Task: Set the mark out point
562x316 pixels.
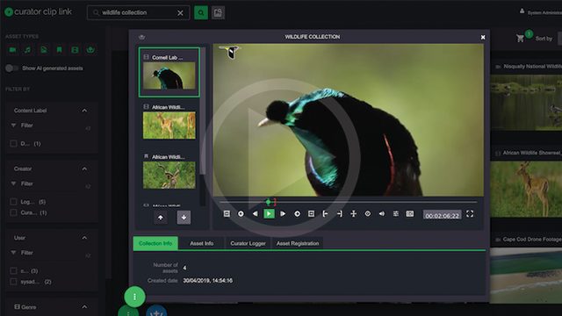Action: [340, 214]
